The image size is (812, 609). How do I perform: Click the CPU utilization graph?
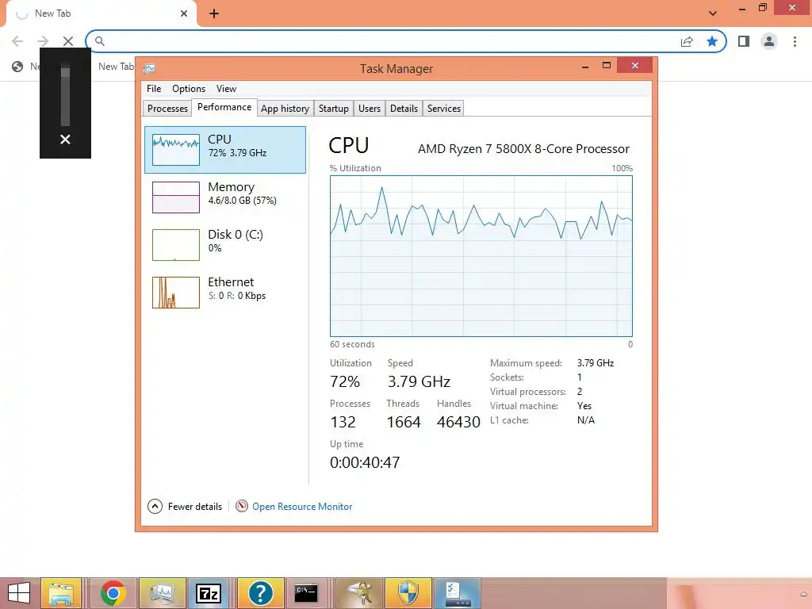481,256
